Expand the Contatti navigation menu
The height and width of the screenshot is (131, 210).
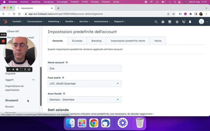point(18,22)
